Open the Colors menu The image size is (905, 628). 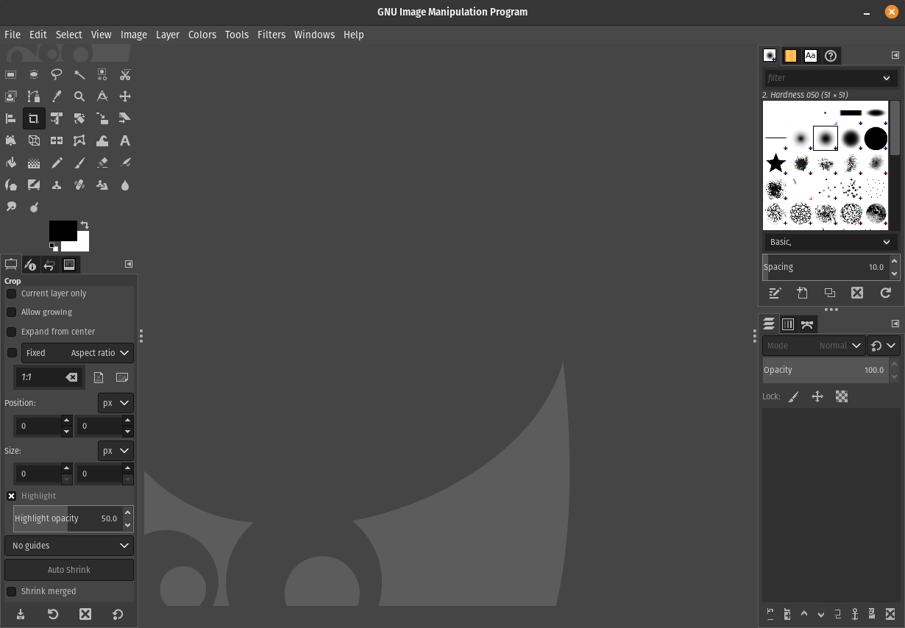[x=202, y=35]
